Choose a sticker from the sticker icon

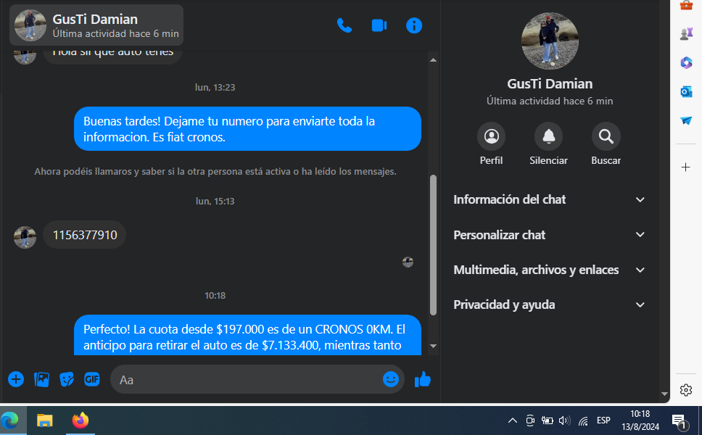(x=67, y=379)
